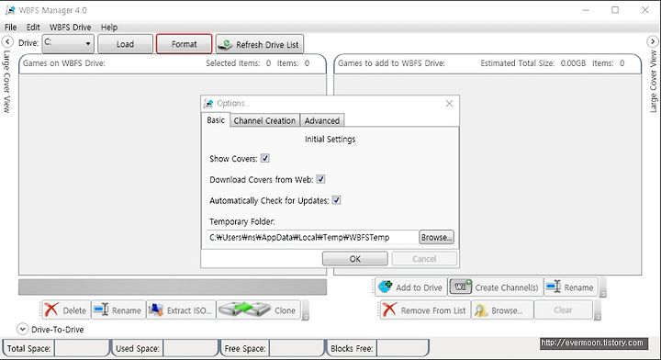Open the Drive selection dropdown
This screenshot has height=360, width=661.
tap(68, 43)
